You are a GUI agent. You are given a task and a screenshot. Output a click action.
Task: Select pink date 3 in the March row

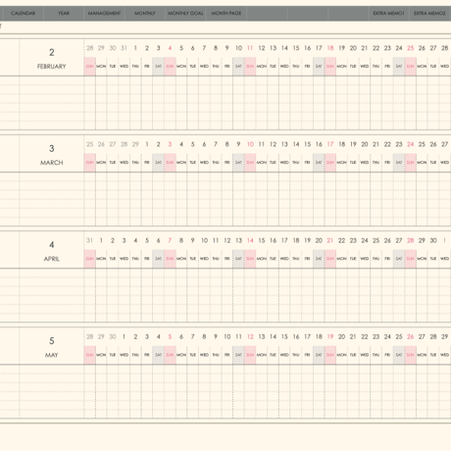pyautogui.click(x=170, y=144)
